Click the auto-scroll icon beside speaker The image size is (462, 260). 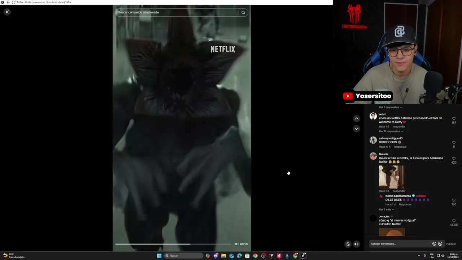348,244
